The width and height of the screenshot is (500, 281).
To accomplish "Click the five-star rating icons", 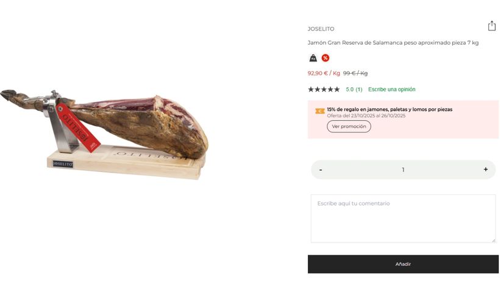I will (x=324, y=90).
